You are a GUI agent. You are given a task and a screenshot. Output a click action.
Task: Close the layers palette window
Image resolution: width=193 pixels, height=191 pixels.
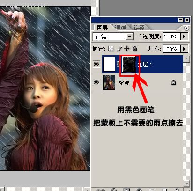pyautogui.click(x=187, y=20)
